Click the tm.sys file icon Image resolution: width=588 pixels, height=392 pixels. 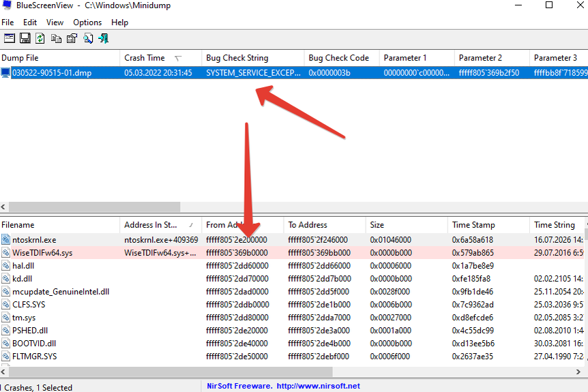[5, 318]
